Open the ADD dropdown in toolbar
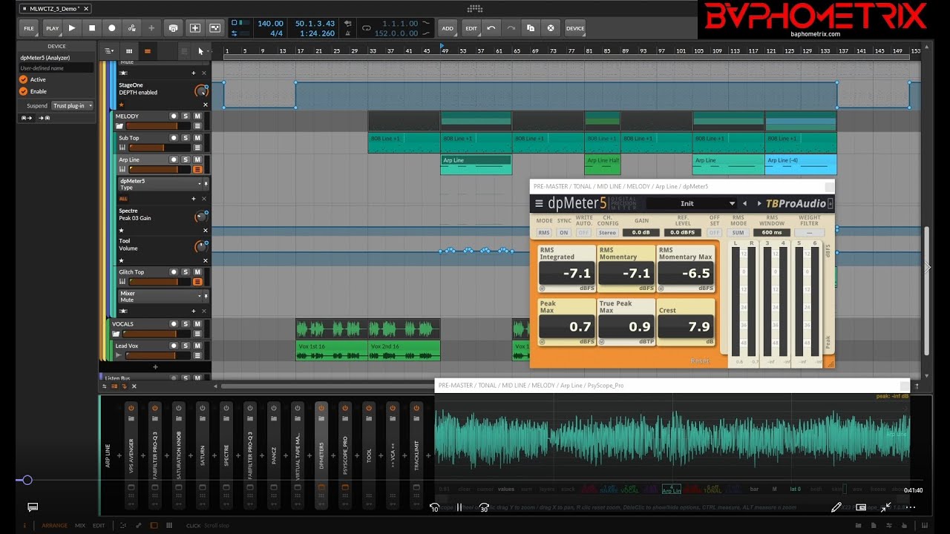 tap(448, 28)
